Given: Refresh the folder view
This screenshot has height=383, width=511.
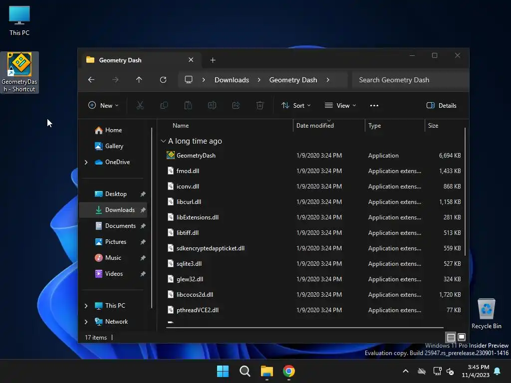Looking at the screenshot, I should coord(163,80).
